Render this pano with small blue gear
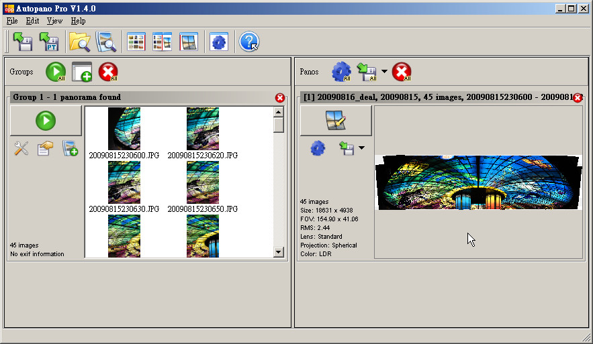Screen dimensions: 593x344 318,148
